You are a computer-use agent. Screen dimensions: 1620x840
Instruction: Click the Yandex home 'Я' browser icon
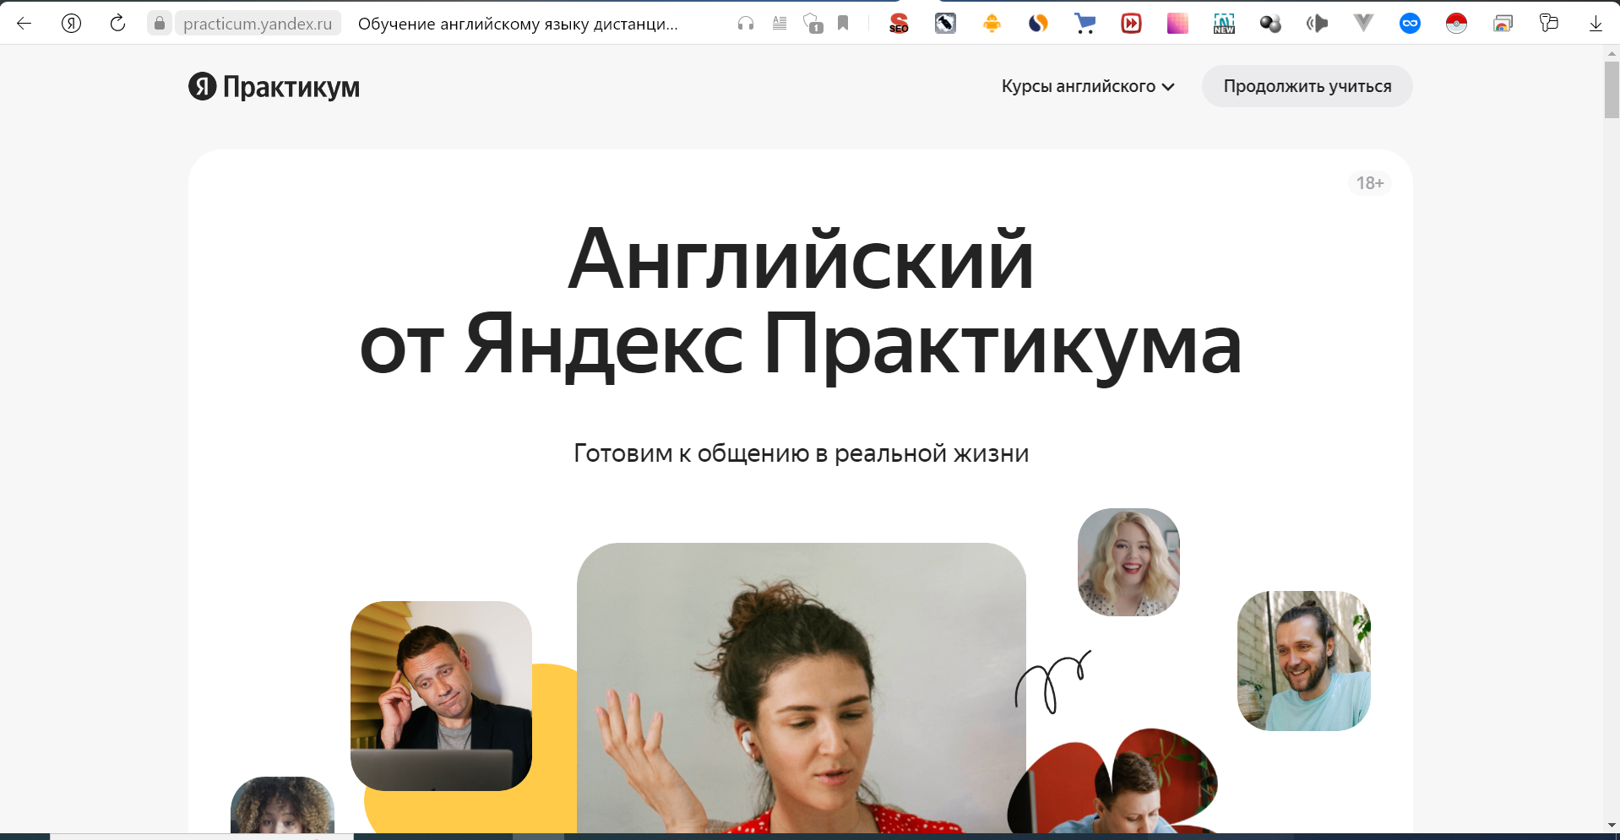click(x=72, y=24)
